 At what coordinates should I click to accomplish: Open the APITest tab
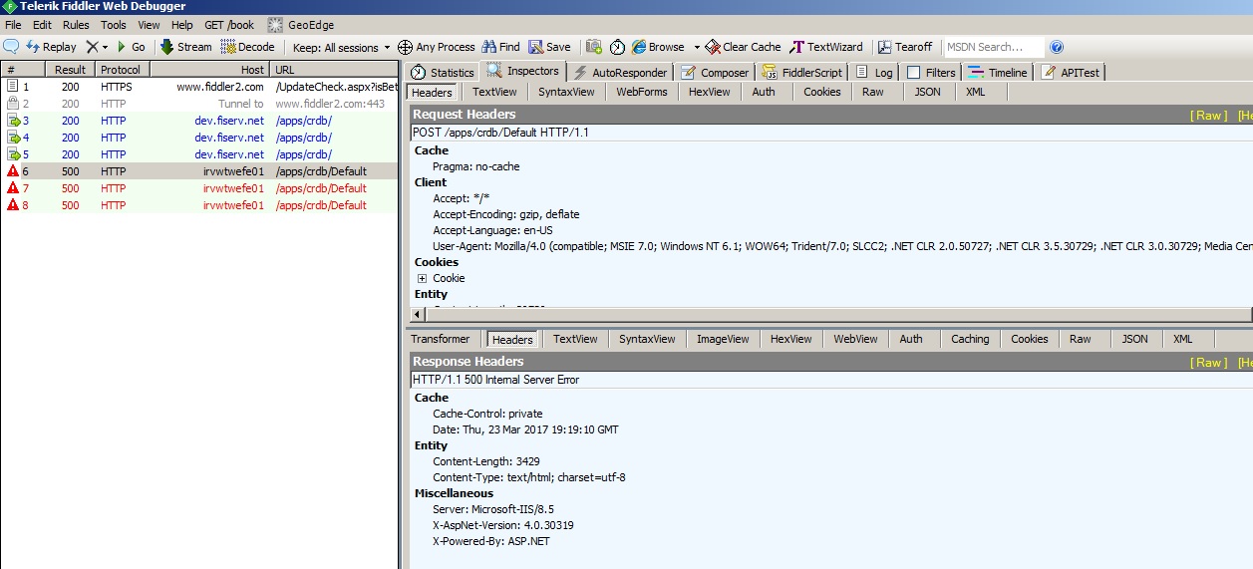1071,72
